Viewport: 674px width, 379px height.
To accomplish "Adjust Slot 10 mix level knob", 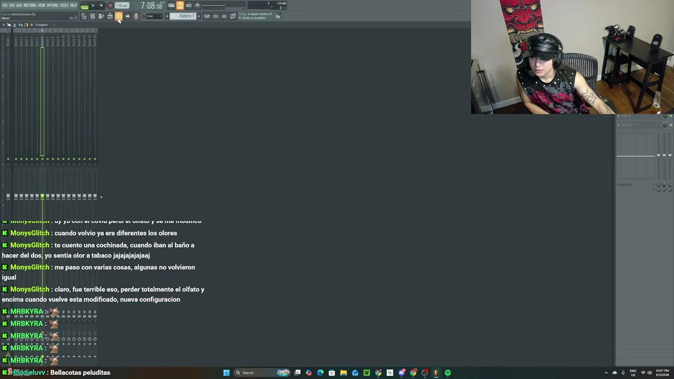I will click(665, 125).
